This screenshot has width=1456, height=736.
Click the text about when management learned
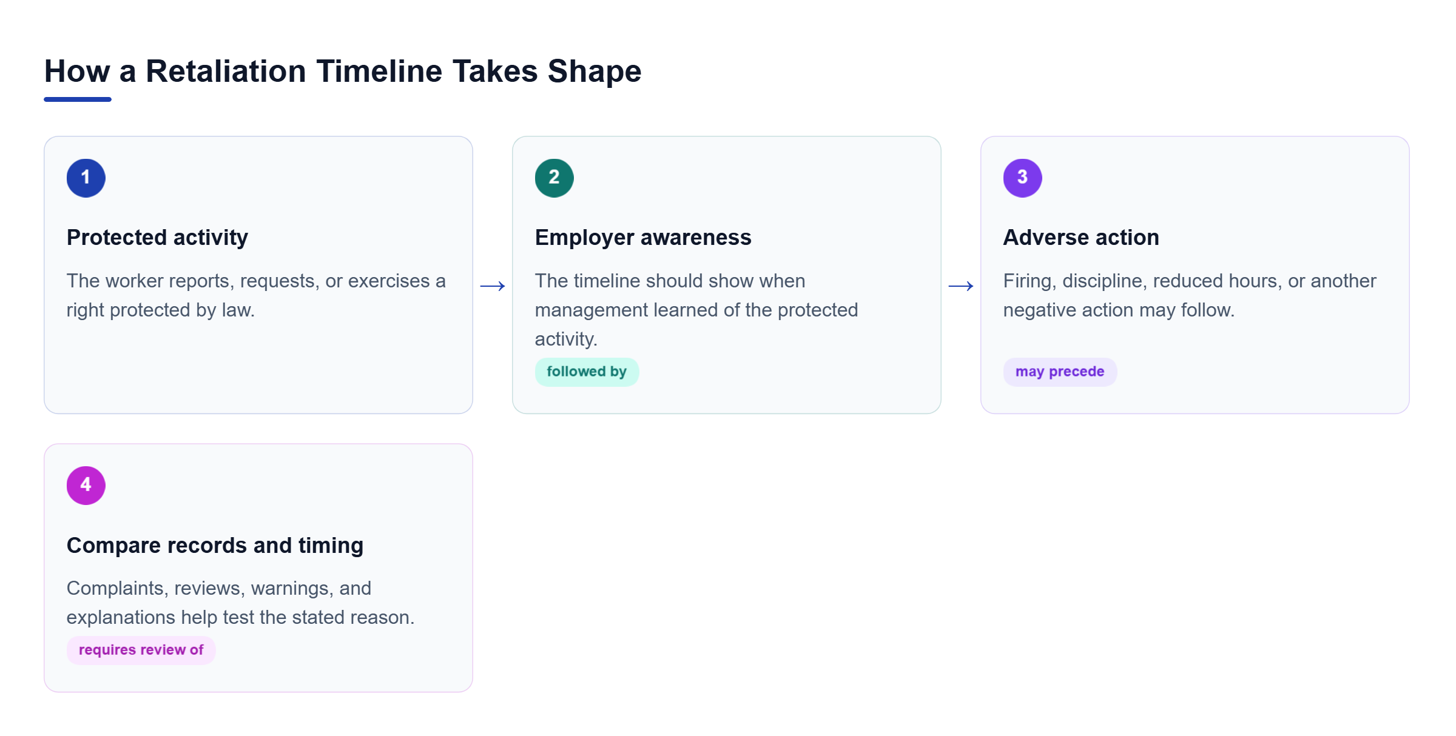click(696, 310)
